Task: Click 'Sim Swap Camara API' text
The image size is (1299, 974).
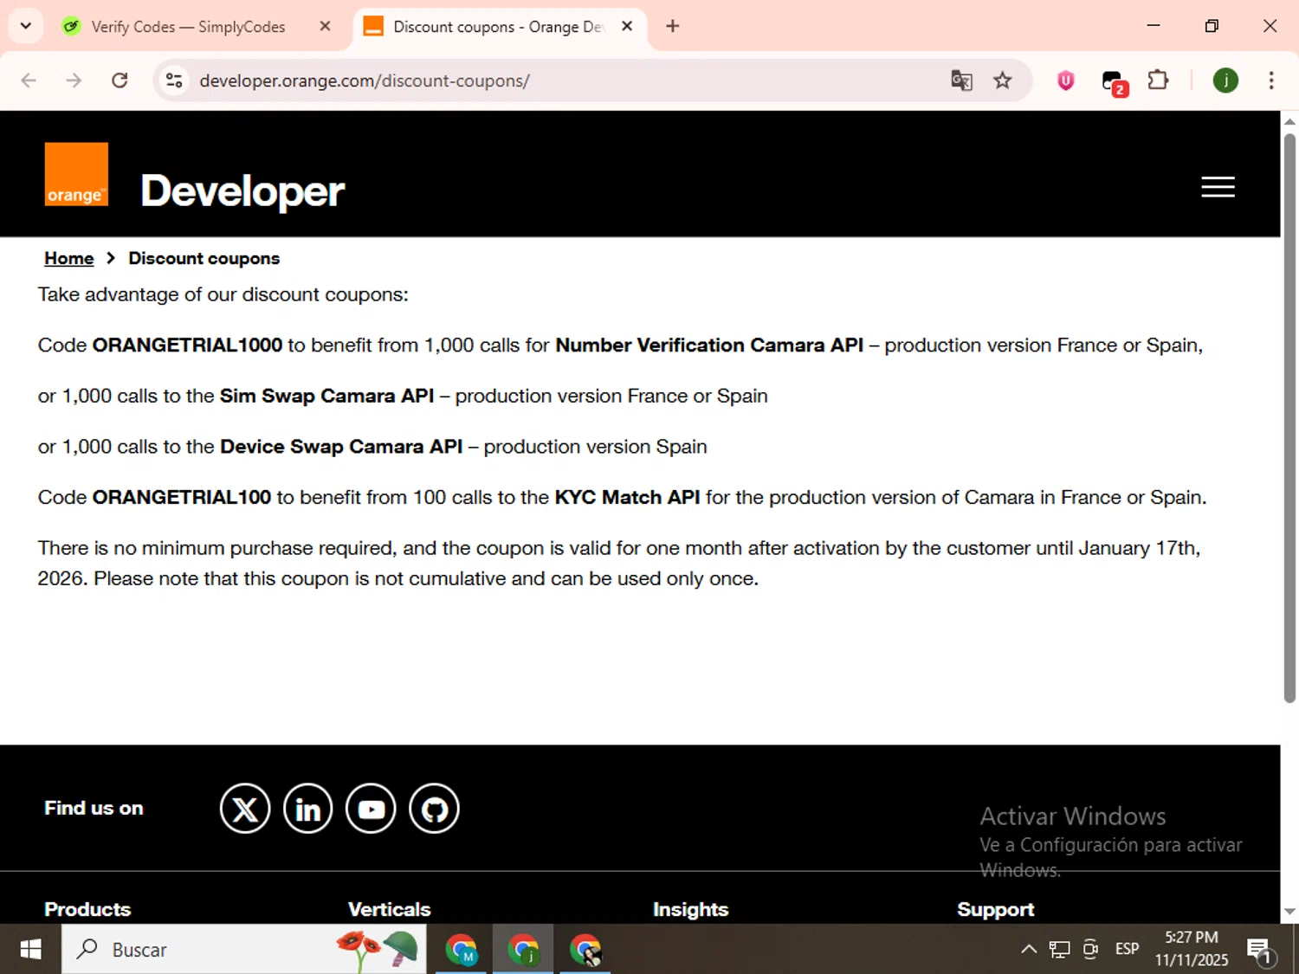Action: (326, 396)
